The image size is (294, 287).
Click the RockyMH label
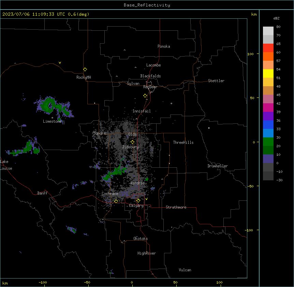pyautogui.click(x=84, y=77)
